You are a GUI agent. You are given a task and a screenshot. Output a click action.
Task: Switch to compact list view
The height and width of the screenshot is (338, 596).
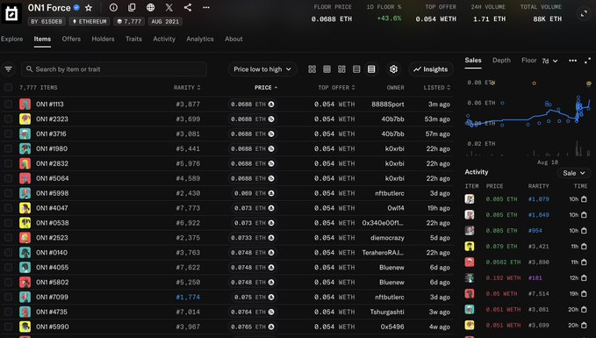pos(356,69)
